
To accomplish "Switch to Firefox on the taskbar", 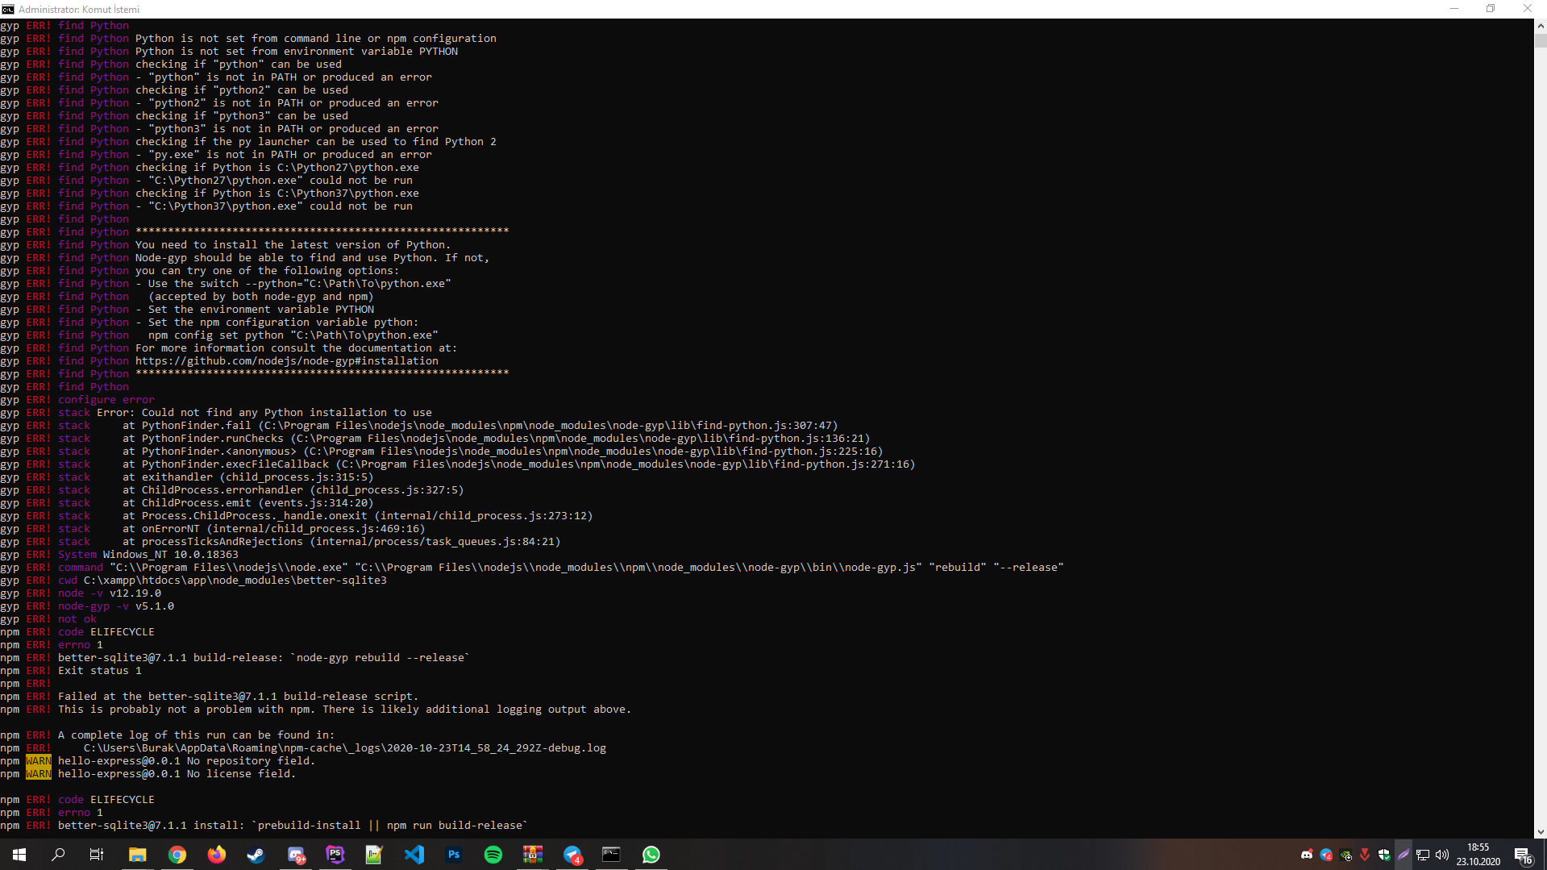I will [x=216, y=855].
